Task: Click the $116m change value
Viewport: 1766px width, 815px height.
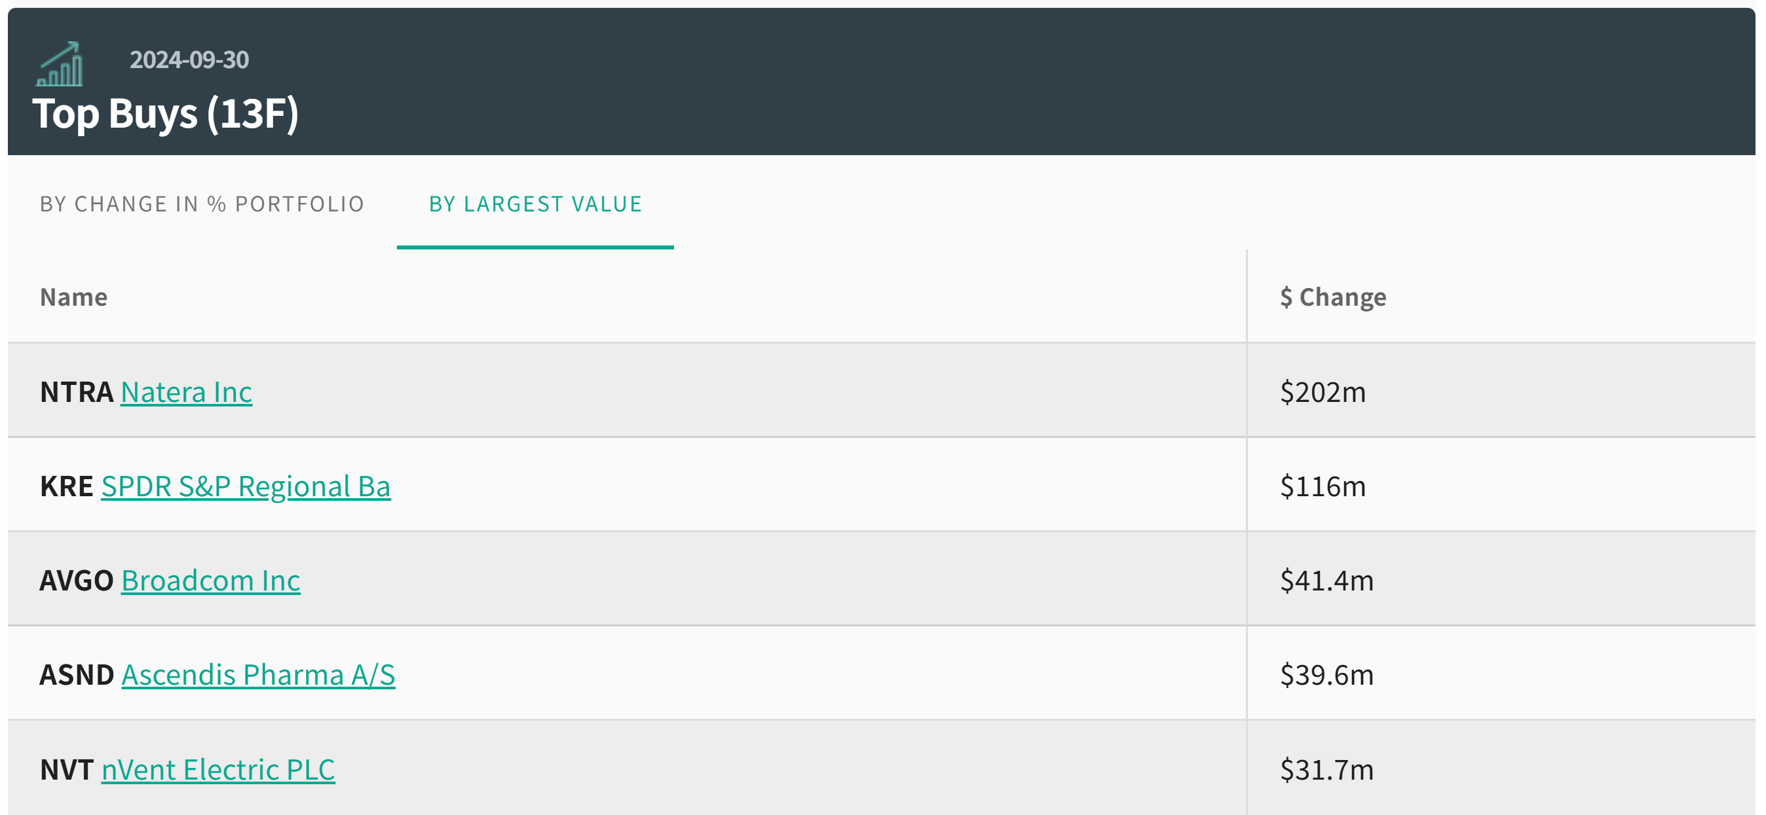Action: tap(1323, 486)
